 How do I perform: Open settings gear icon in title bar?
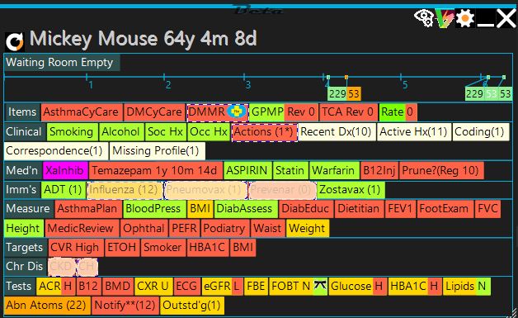[x=465, y=18]
